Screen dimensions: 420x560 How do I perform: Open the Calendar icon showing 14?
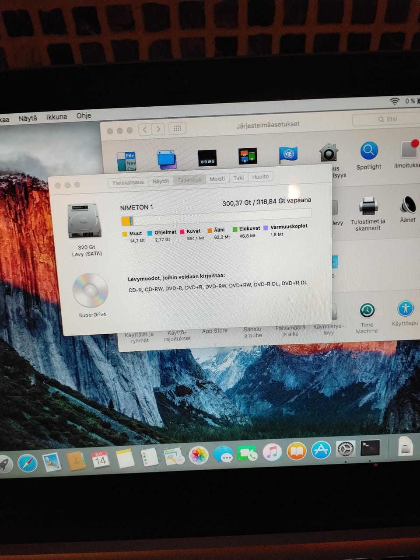pos(100,460)
